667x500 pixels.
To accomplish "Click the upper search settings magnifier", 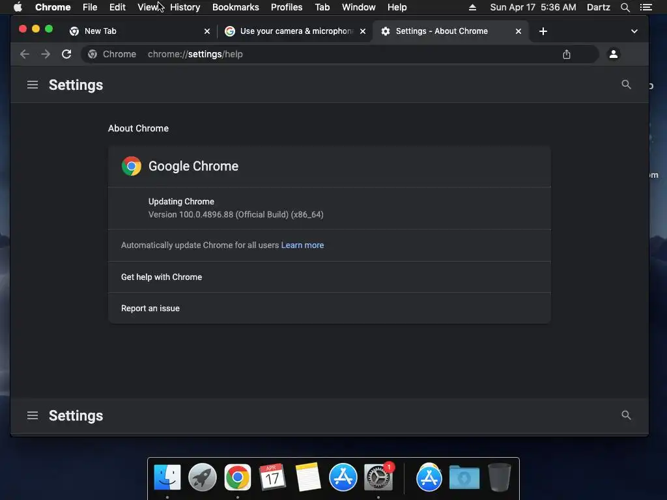I will tap(626, 84).
